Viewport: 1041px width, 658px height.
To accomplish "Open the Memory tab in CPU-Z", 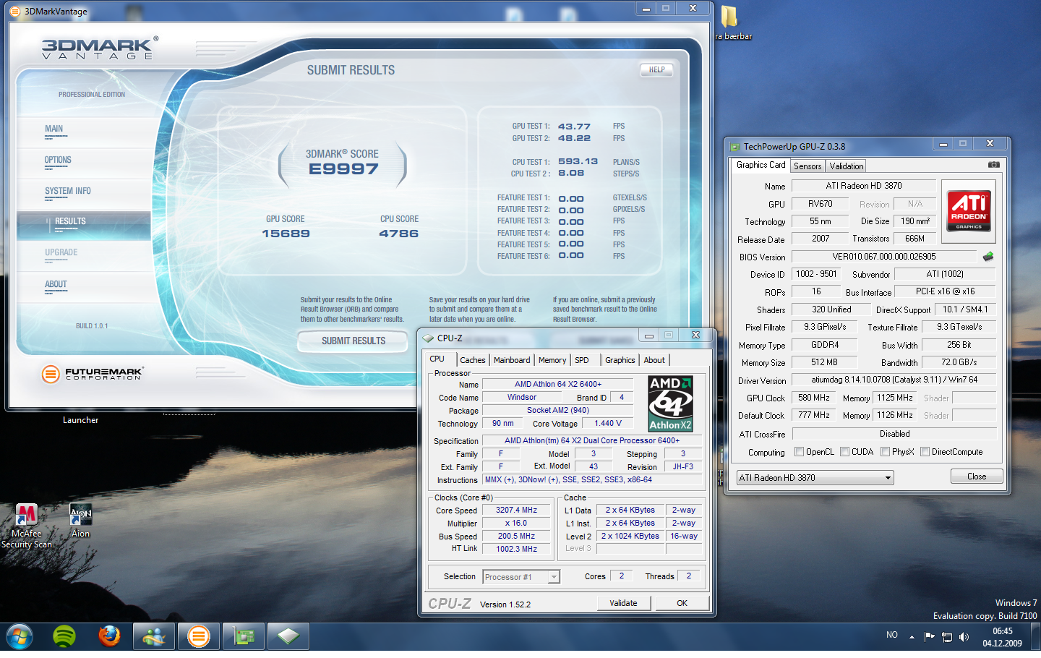I will point(552,360).
